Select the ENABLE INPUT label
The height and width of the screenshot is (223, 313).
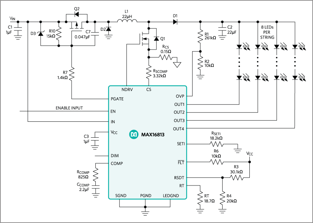pos(69,108)
